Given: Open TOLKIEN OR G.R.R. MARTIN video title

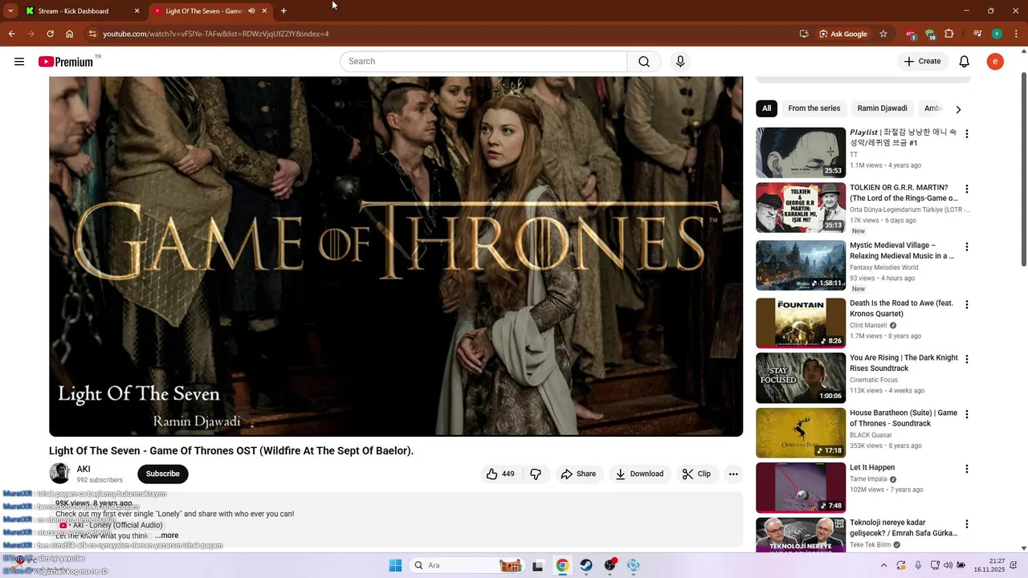Looking at the screenshot, I should [904, 193].
